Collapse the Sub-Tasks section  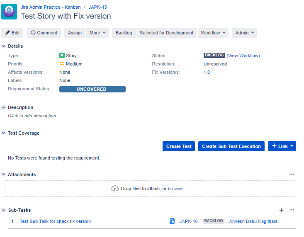click(x=3, y=210)
